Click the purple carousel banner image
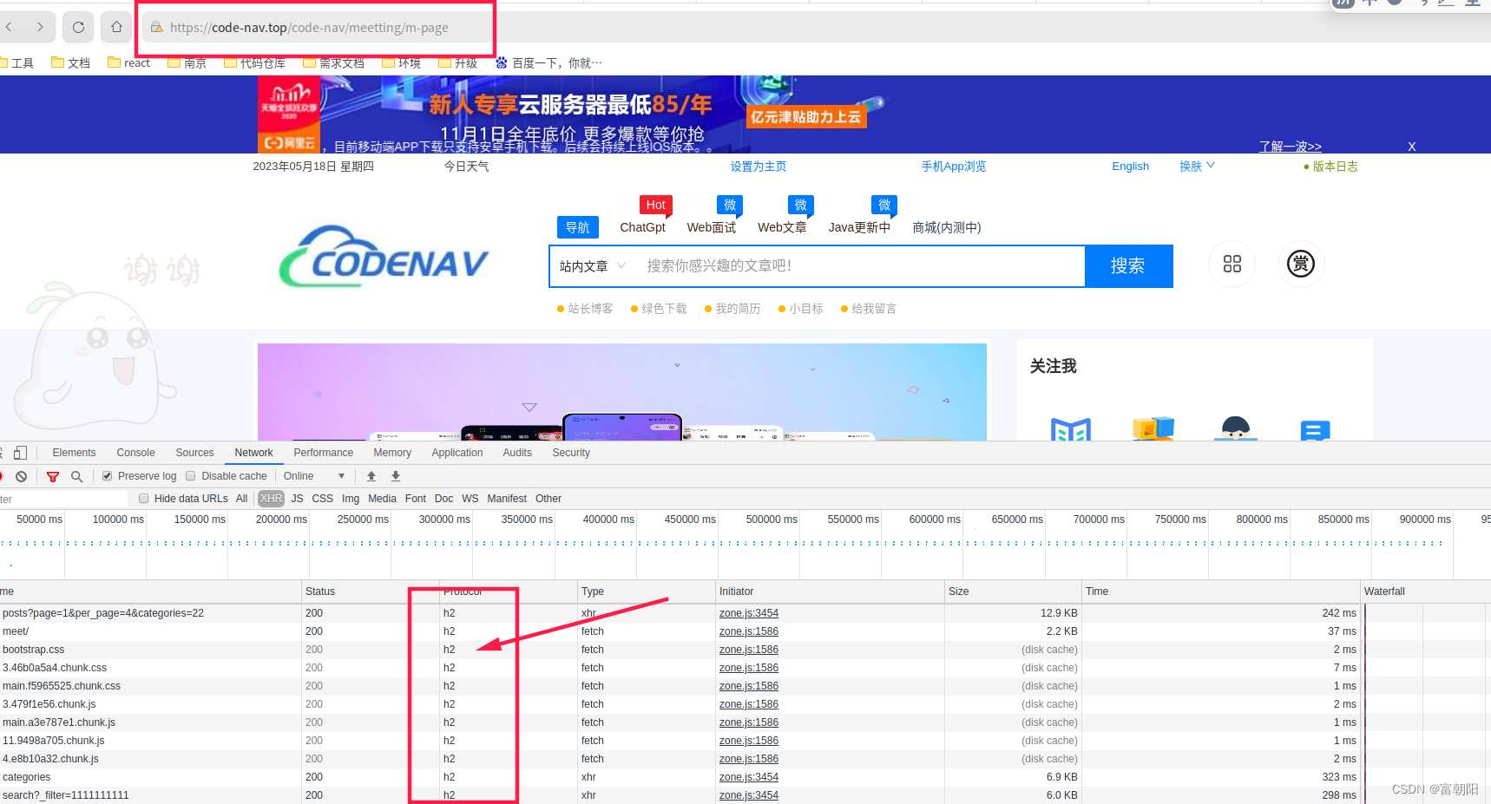The width and height of the screenshot is (1491, 804). (x=622, y=392)
